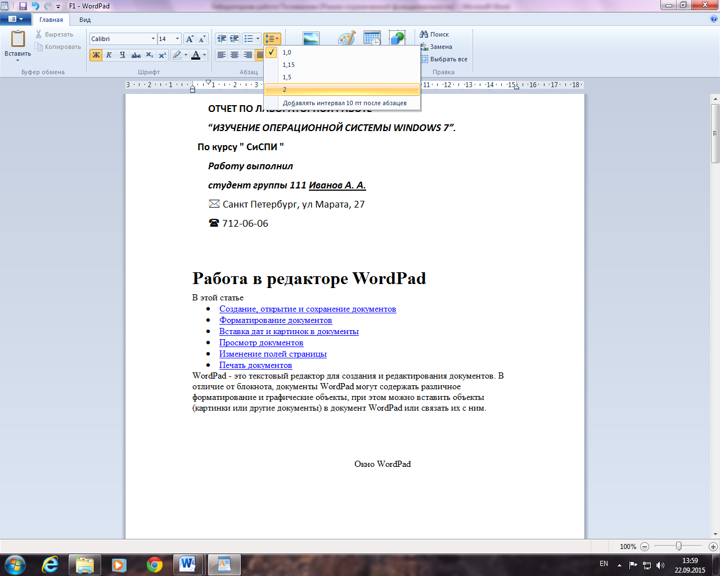This screenshot has width=720, height=576.
Task: Toggle italic К formatting
Action: point(109,55)
